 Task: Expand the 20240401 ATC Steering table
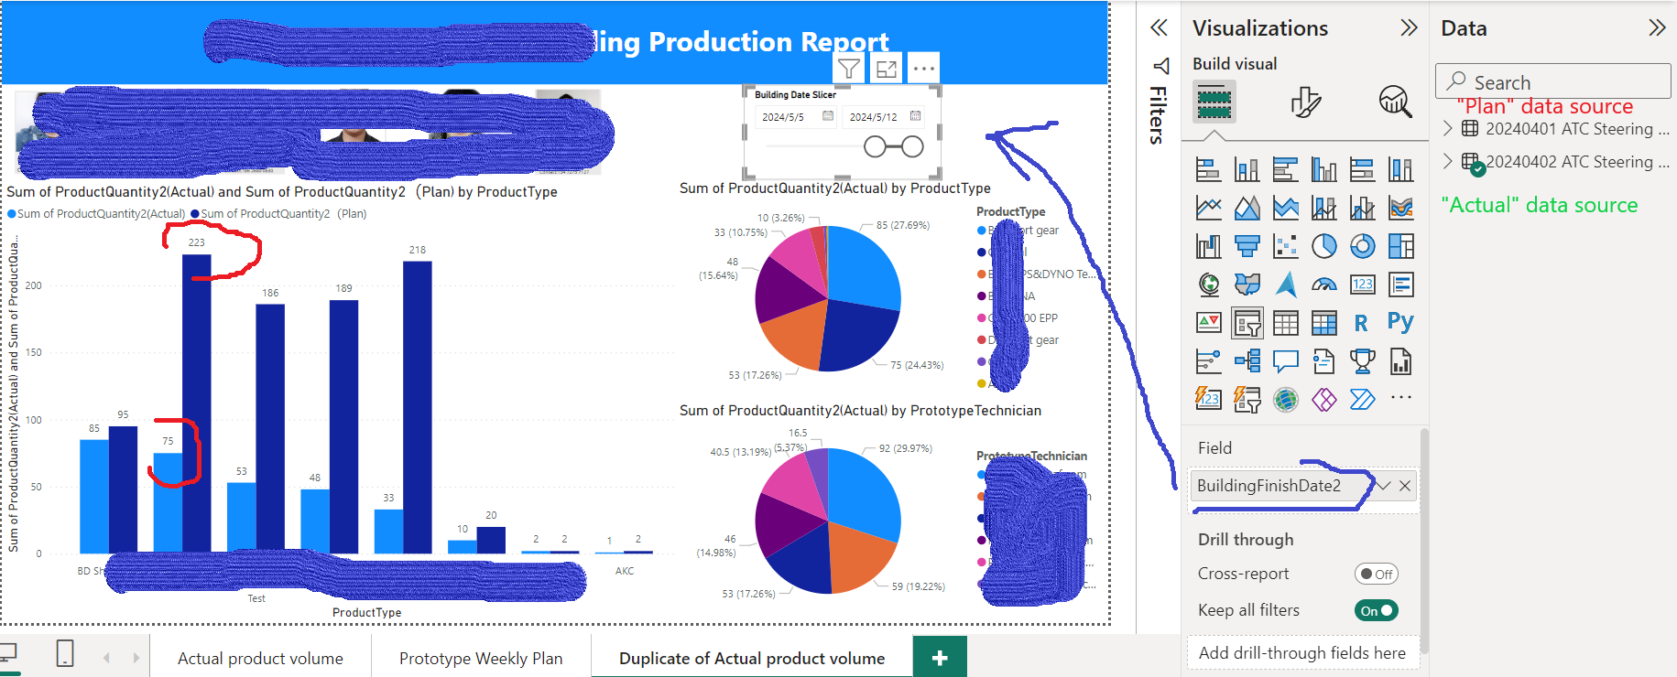(x=1448, y=128)
